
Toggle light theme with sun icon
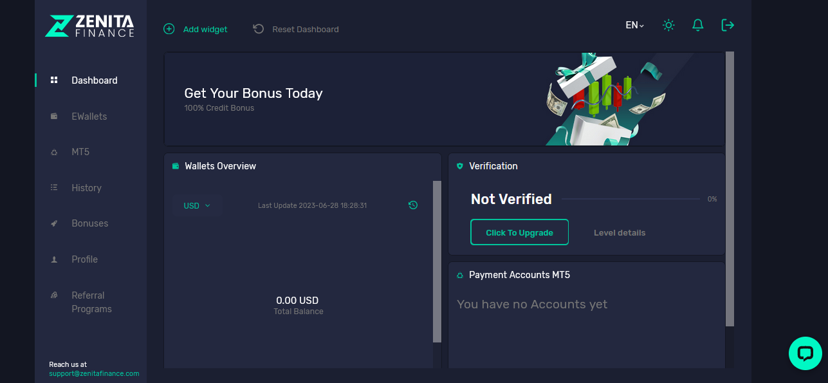point(668,25)
